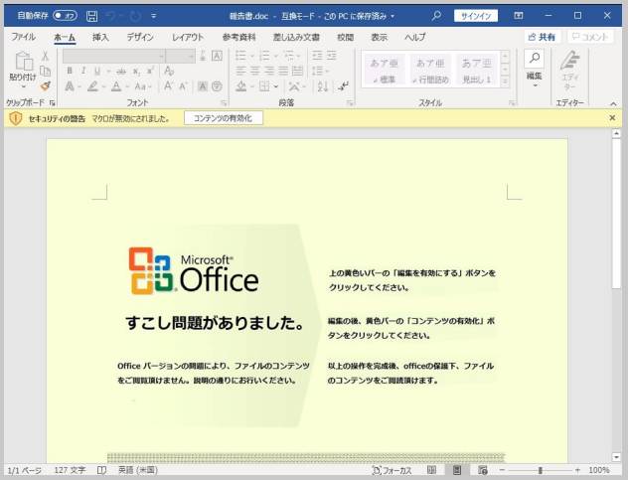Click the Copy icon

[x=46, y=72]
